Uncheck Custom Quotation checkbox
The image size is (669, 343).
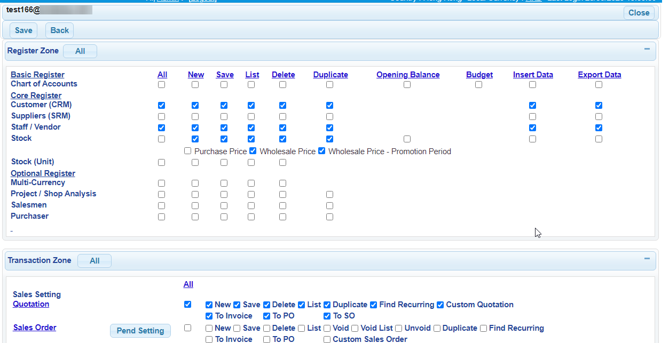click(x=440, y=305)
